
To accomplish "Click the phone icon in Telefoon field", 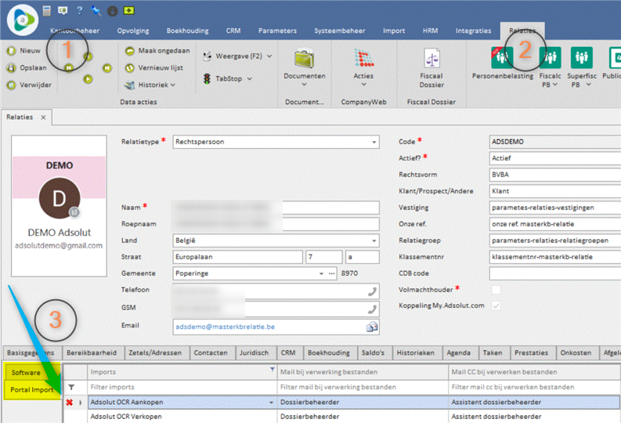I will 372,291.
